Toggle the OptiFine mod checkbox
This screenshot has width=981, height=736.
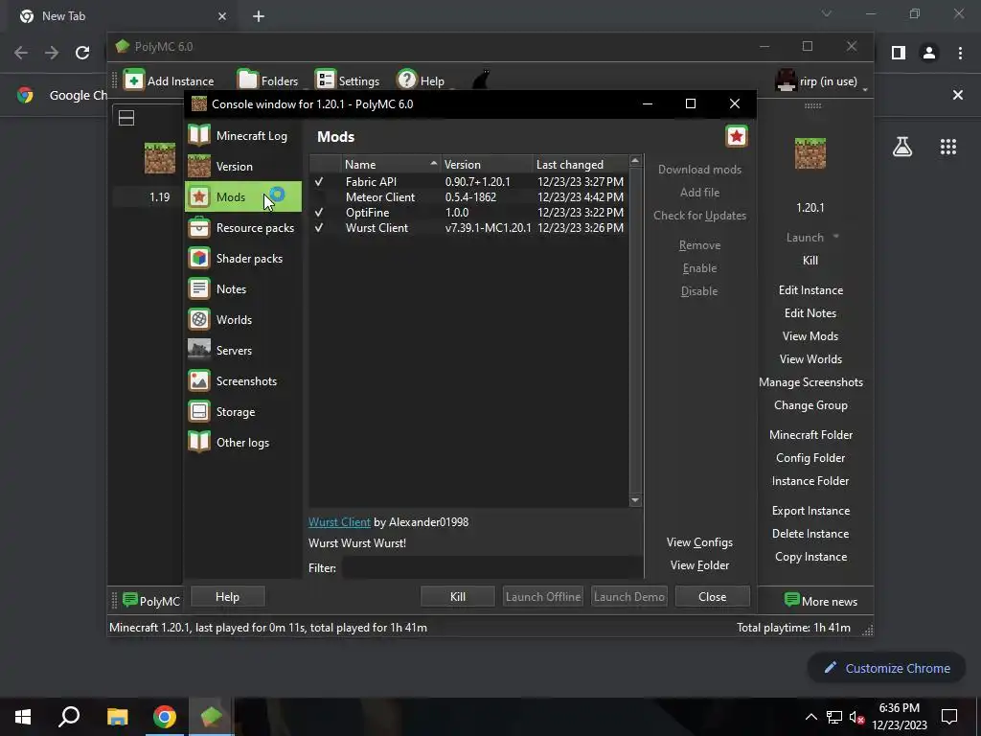click(319, 212)
